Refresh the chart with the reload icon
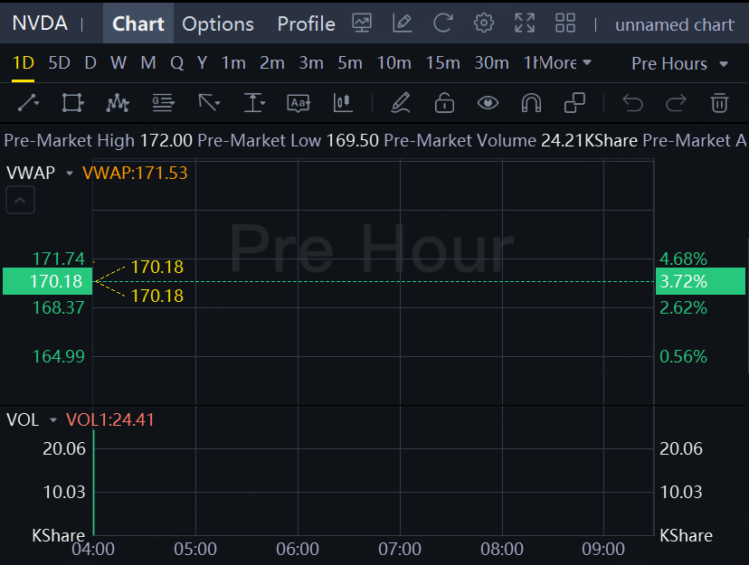Screen dimensions: 749x565 (443, 24)
